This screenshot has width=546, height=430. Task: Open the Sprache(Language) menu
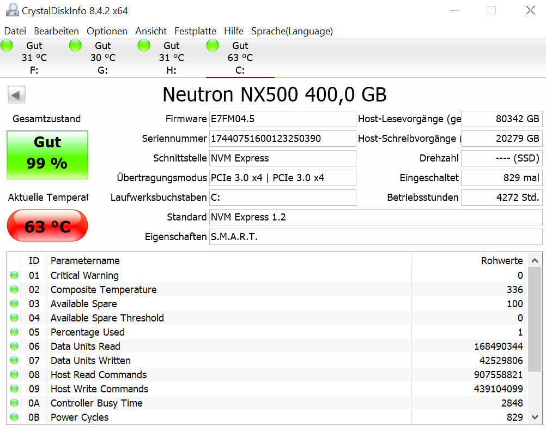[292, 31]
